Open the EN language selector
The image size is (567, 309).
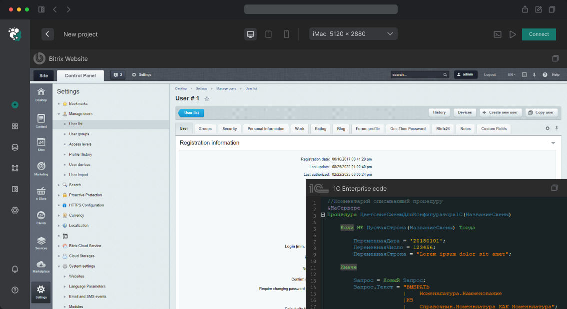pyautogui.click(x=512, y=75)
